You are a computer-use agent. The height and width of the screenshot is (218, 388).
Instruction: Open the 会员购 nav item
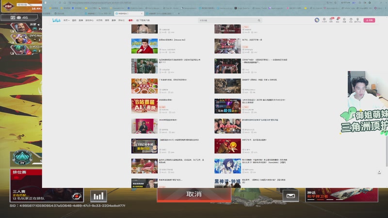point(99,20)
